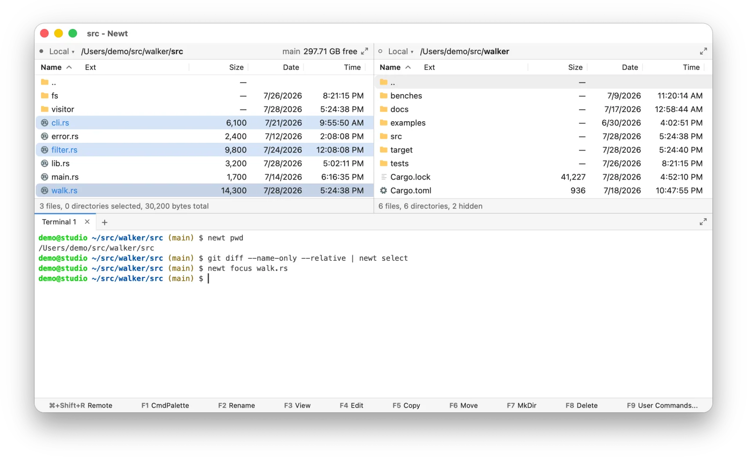Image resolution: width=747 pixels, height=458 pixels.
Task: Switch to the Terminal 1 tab
Action: tap(59, 222)
